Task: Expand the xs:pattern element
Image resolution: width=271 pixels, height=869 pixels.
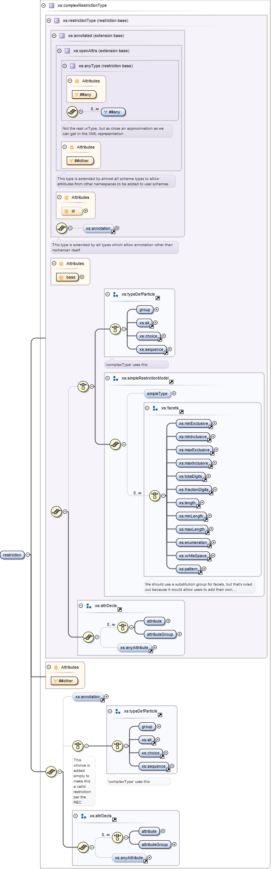Action: coord(204,569)
